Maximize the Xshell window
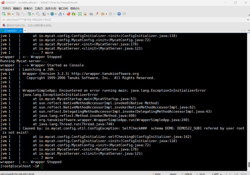The width and height of the screenshot is (250, 175). pos(235,3)
